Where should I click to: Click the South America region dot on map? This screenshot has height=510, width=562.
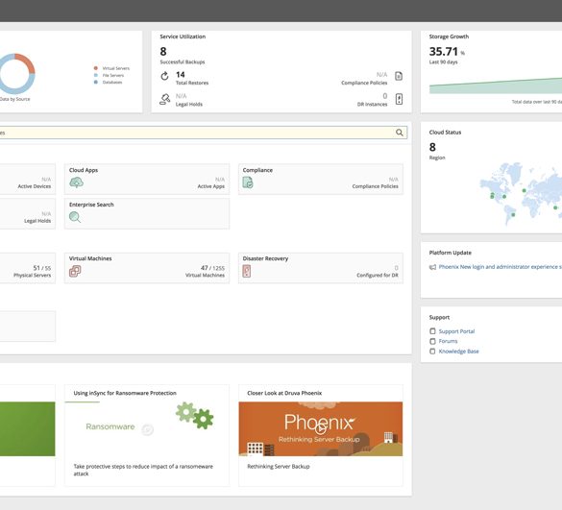click(x=513, y=215)
